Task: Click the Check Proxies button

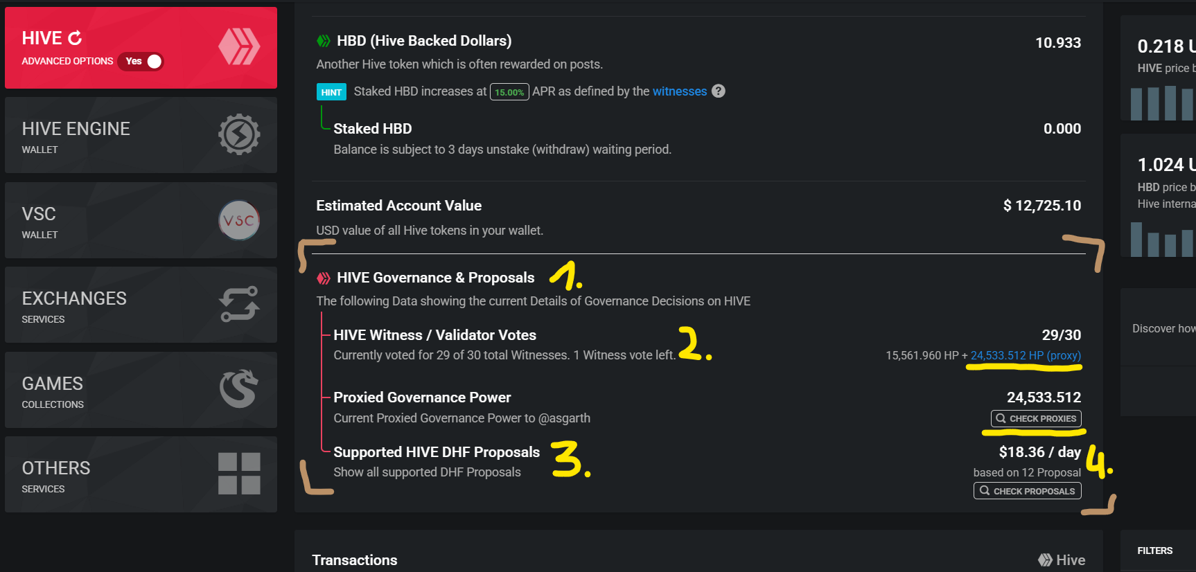Action: click(1036, 418)
